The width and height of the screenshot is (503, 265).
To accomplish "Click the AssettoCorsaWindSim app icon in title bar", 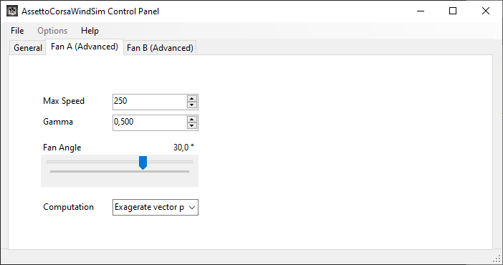I will tap(12, 11).
